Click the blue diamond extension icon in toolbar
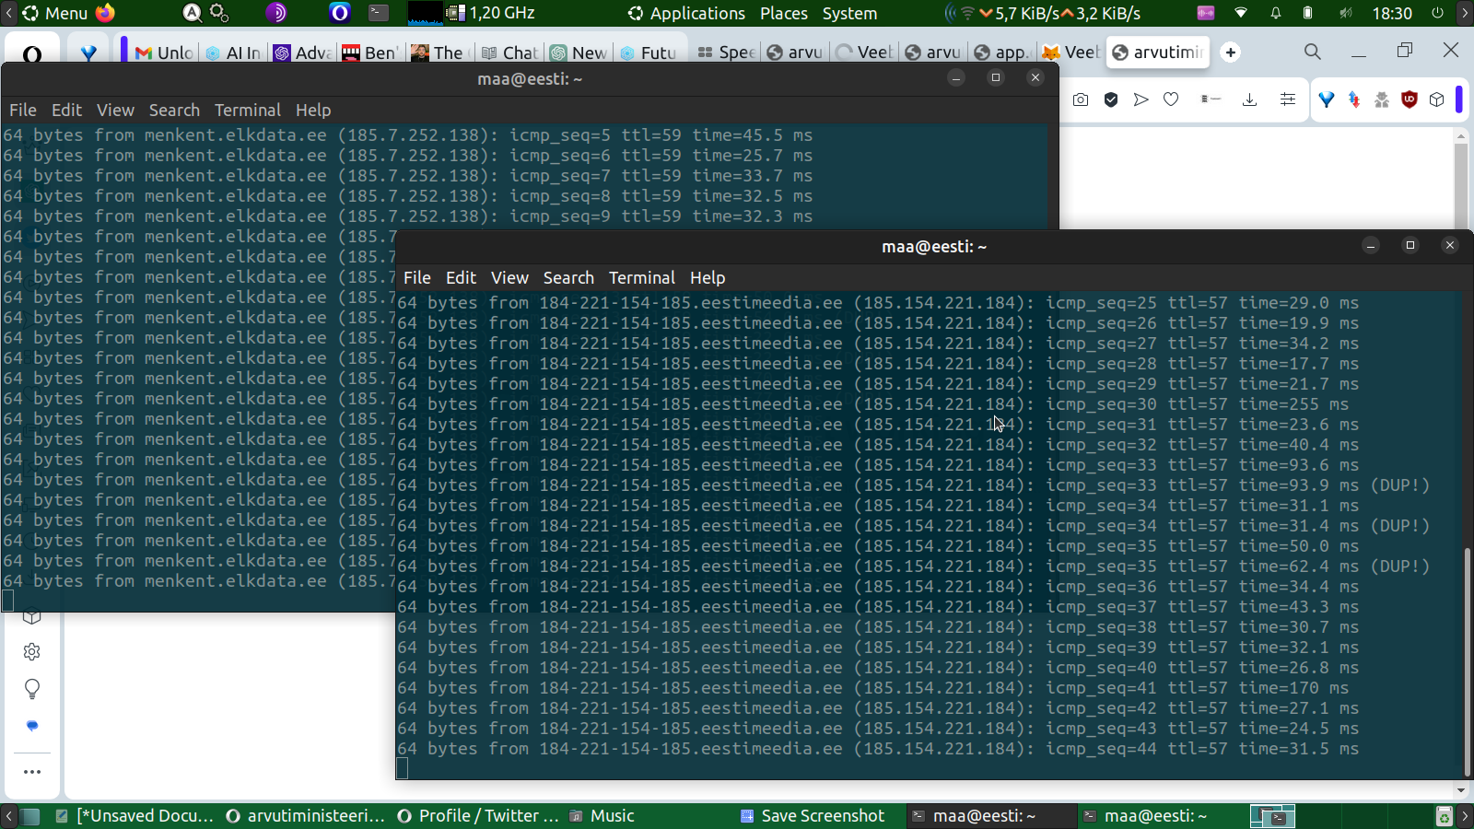Viewport: 1474px width, 829px height. click(1327, 99)
